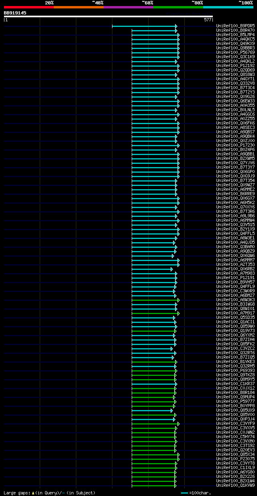Click the white query sequence ruler bar
Viewport: 257px width, 496px height.
tap(108, 16)
